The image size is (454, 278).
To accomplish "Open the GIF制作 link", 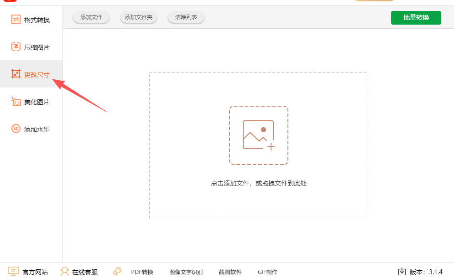I will click(x=267, y=272).
